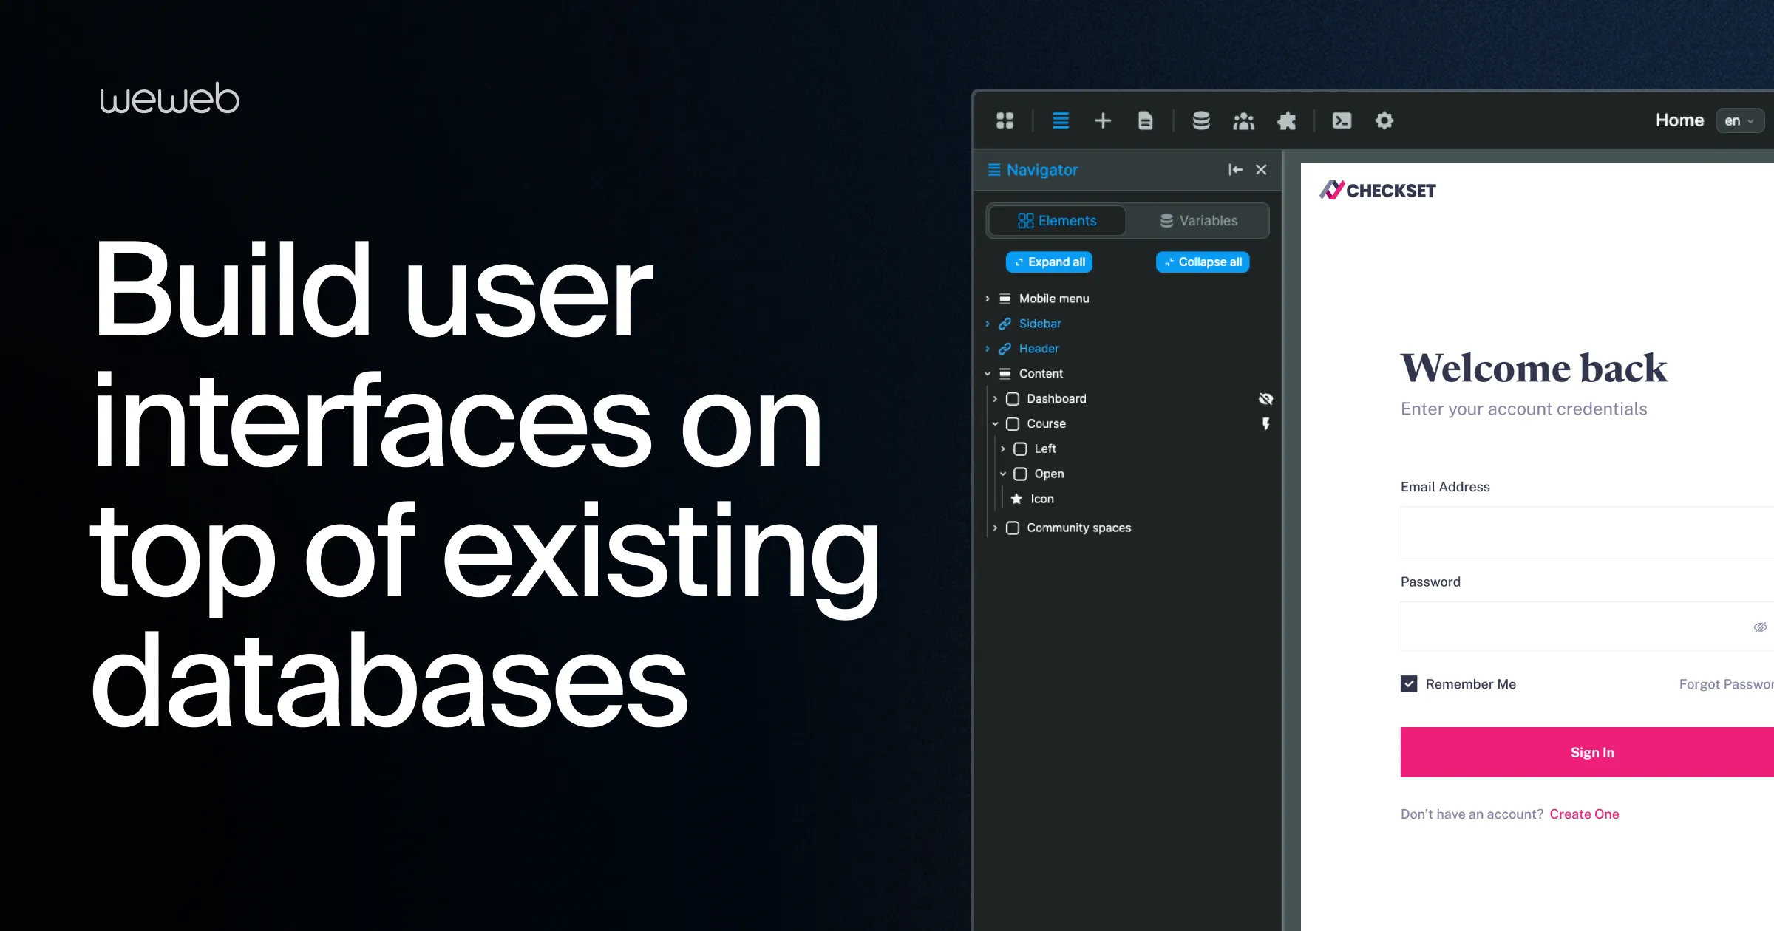The width and height of the screenshot is (1774, 931).
Task: Open the pages document icon
Action: pyautogui.click(x=1145, y=120)
